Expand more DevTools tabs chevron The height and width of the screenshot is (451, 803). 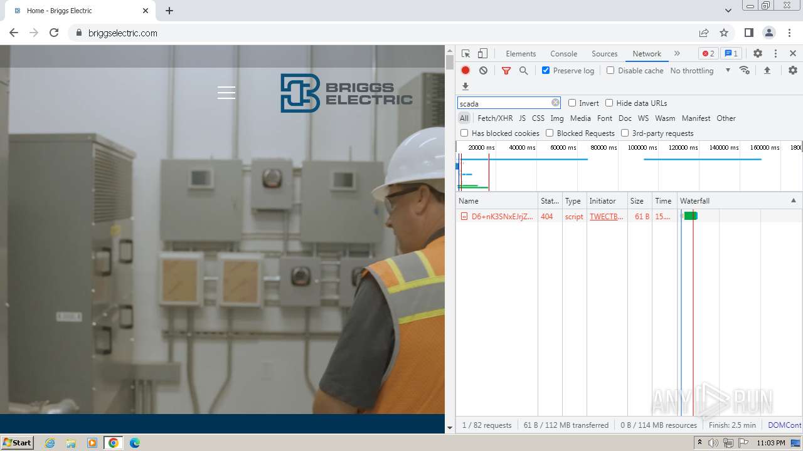click(x=677, y=54)
